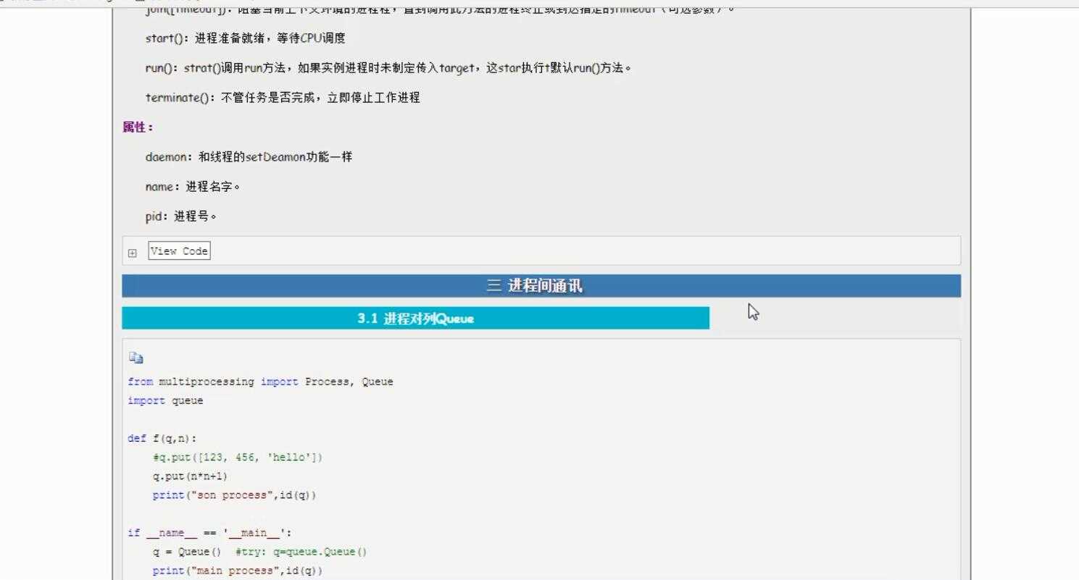
Task: Click the def f(q,n): code line
Action: [x=162, y=438]
